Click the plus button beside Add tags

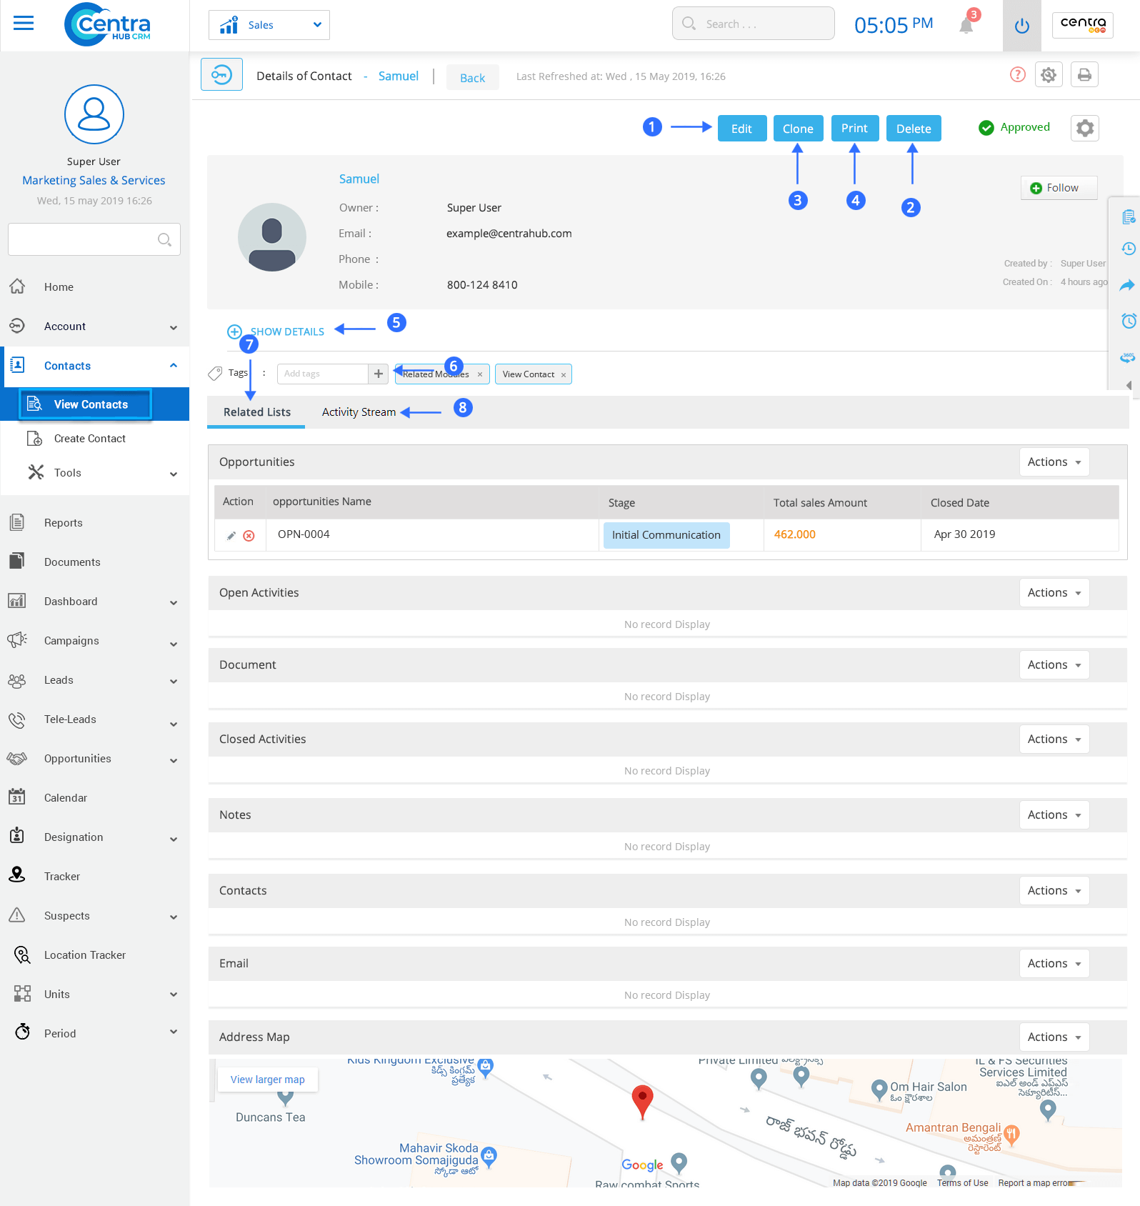tap(379, 374)
